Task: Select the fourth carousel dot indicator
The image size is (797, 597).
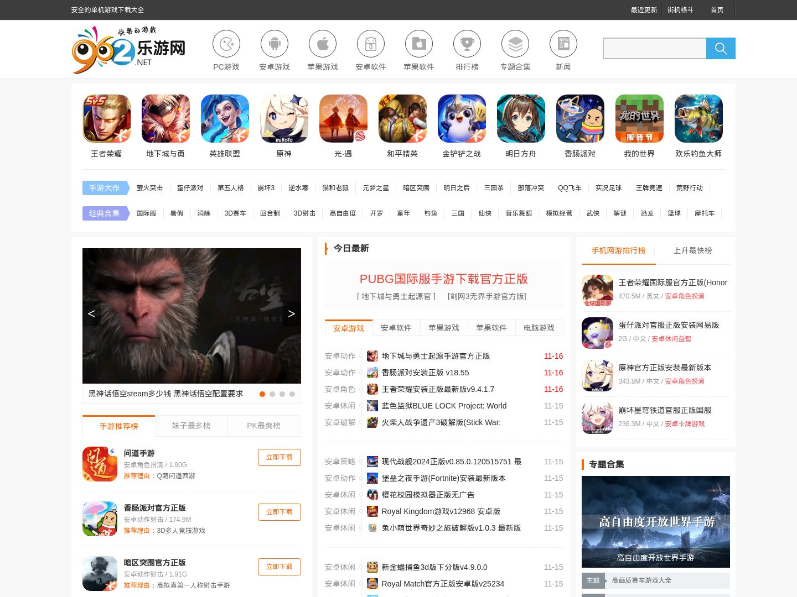Action: [x=292, y=394]
